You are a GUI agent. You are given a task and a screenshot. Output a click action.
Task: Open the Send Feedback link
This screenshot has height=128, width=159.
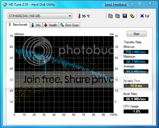click(116, 5)
